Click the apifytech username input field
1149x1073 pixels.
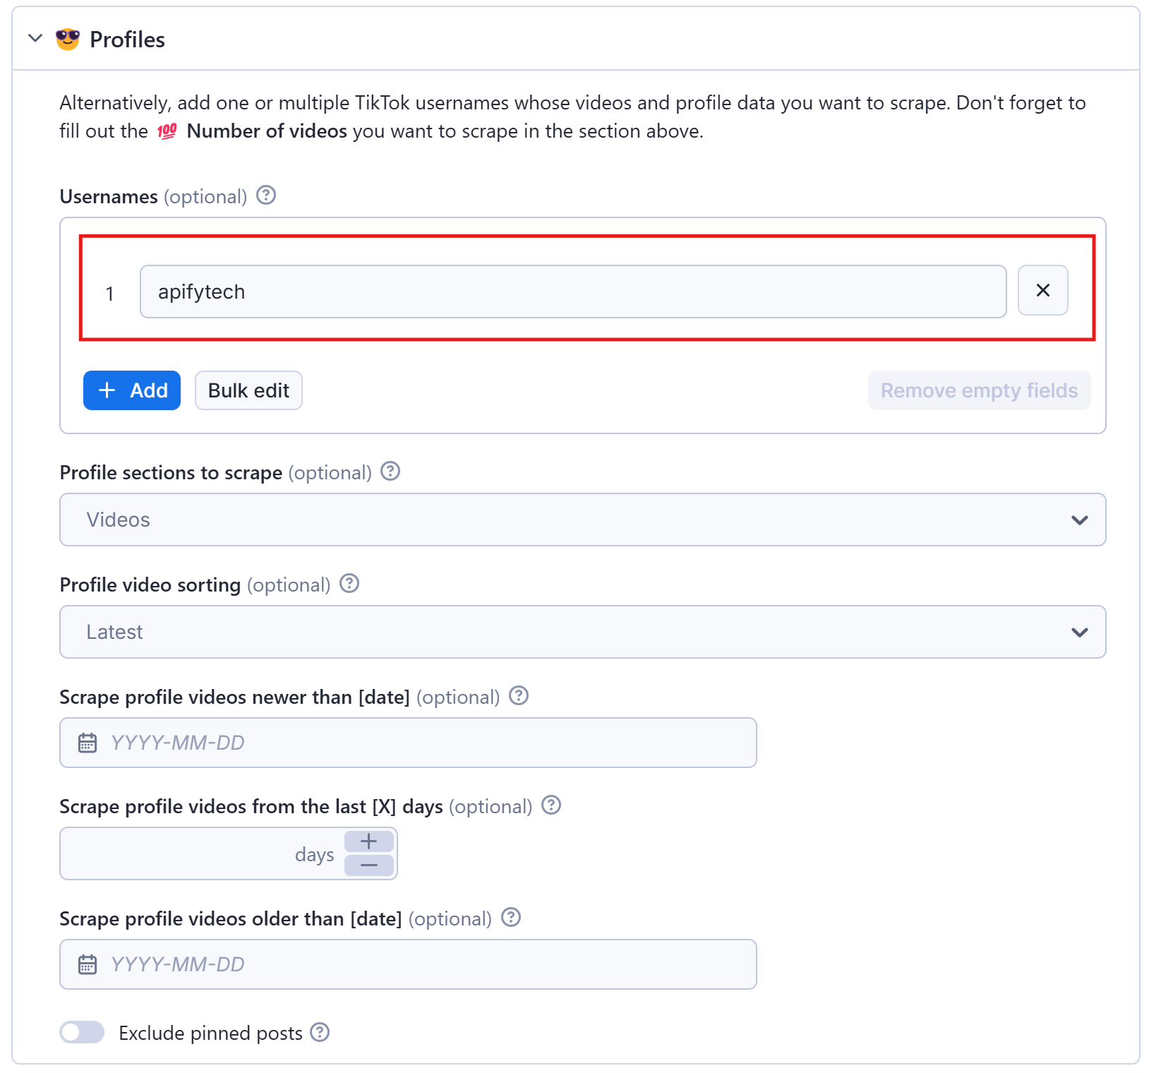point(572,291)
